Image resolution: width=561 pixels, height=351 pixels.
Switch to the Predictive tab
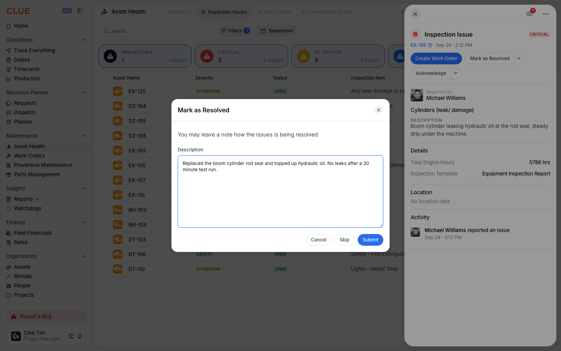coord(176,12)
